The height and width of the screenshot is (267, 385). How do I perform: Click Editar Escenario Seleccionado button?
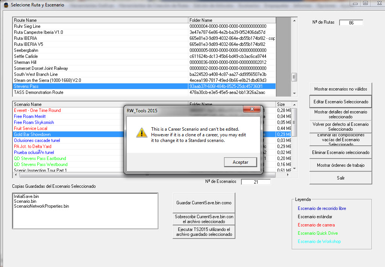point(341,102)
